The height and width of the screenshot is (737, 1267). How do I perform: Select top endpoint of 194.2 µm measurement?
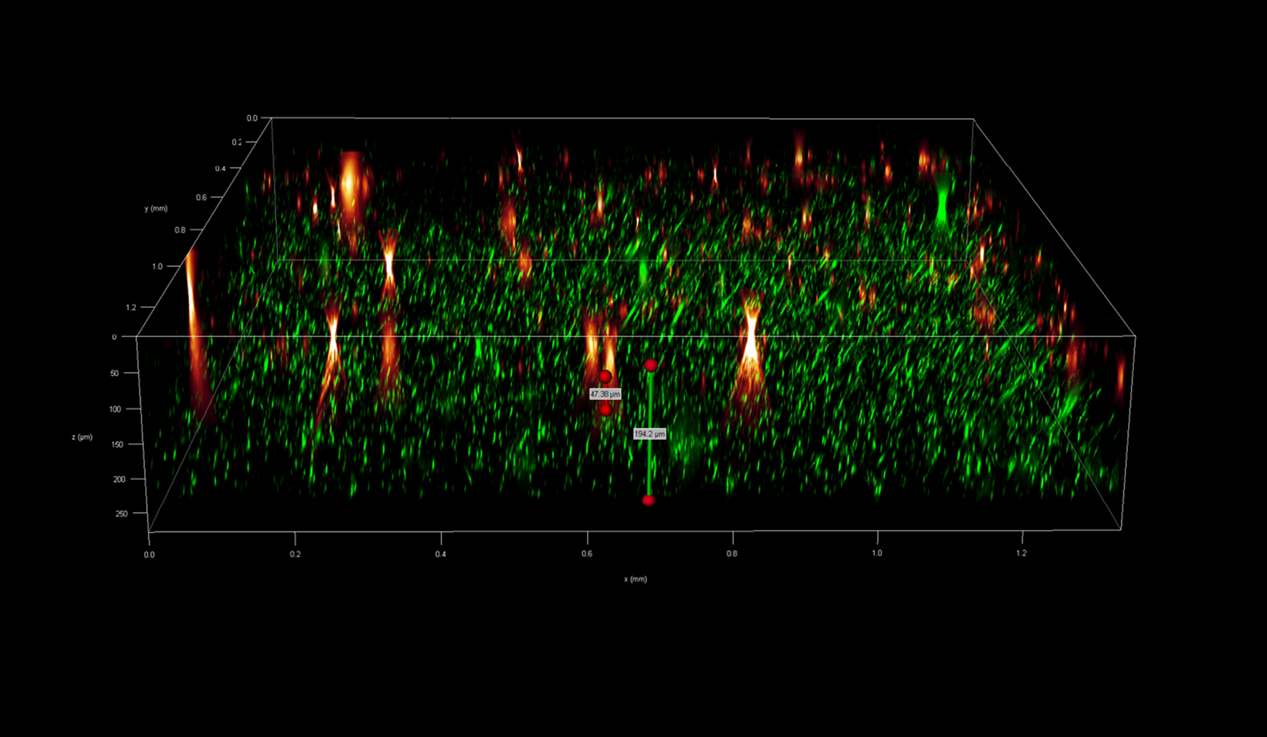pos(651,366)
